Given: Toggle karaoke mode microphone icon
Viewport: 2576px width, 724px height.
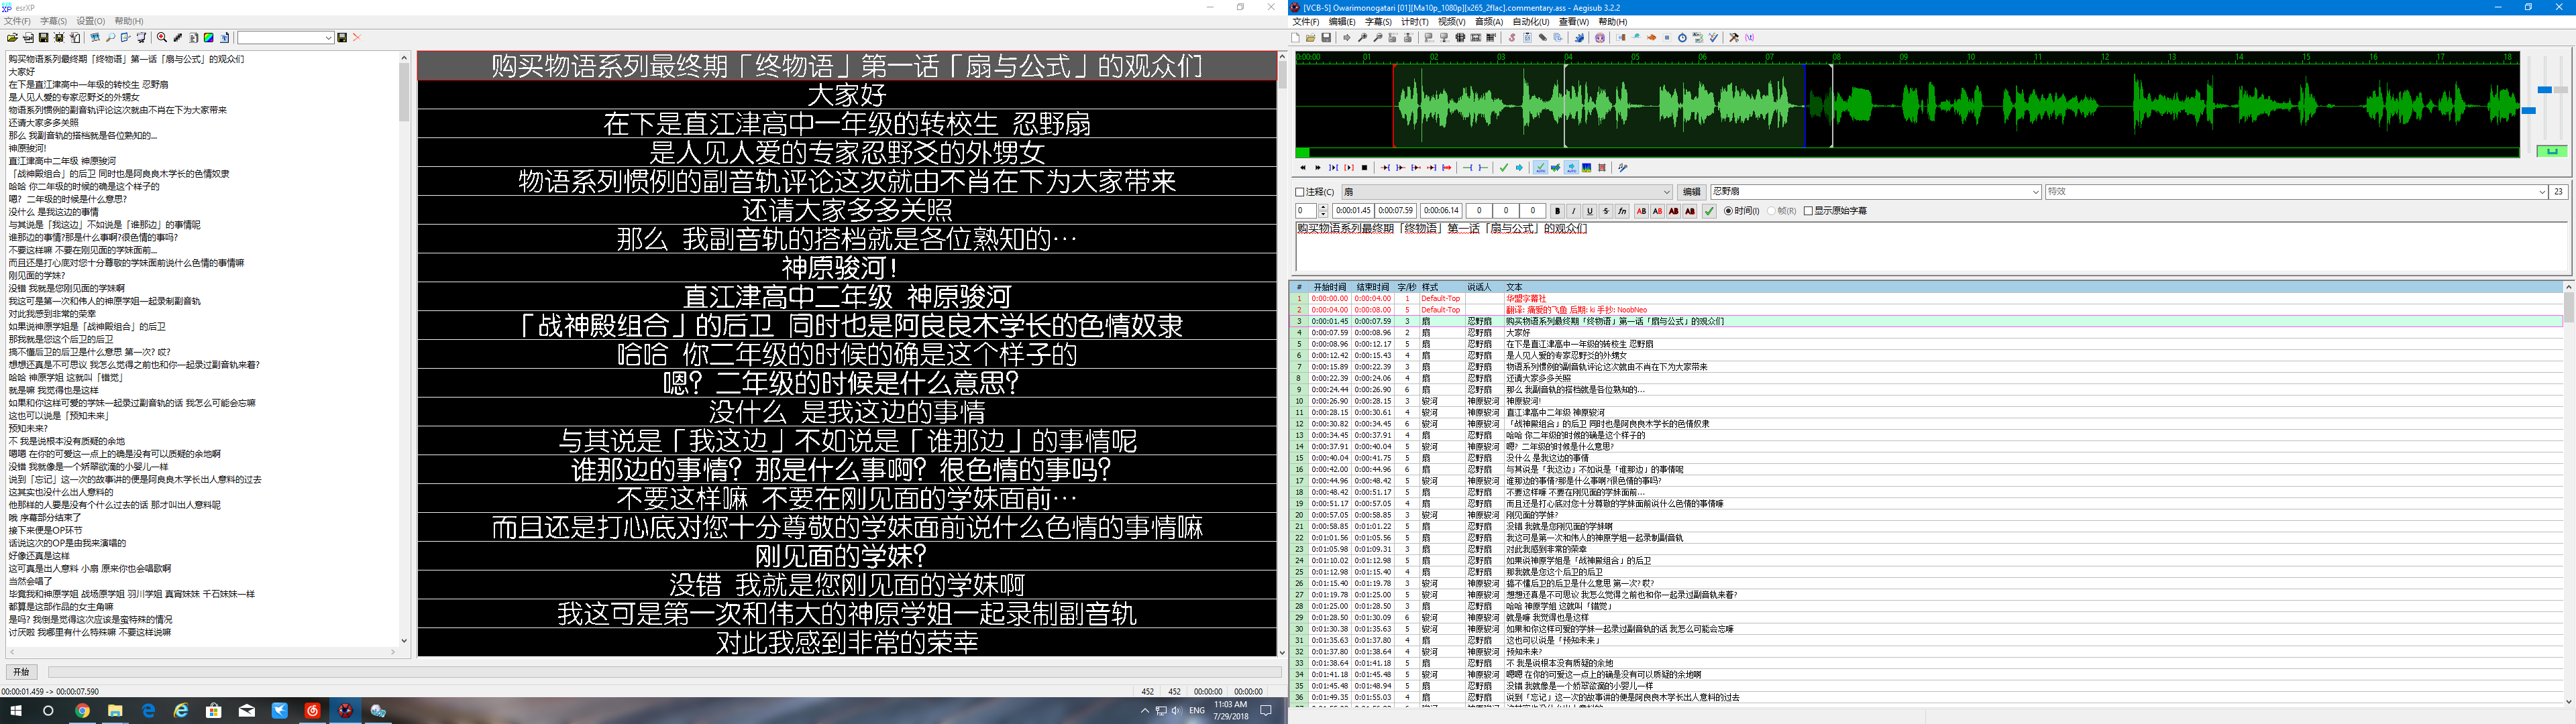Looking at the screenshot, I should click(x=1623, y=168).
